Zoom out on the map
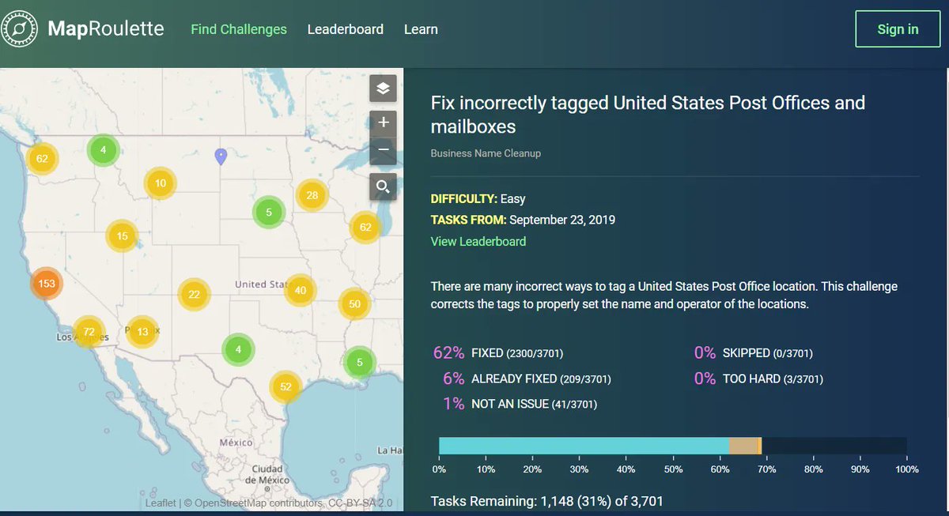This screenshot has width=949, height=516. (383, 149)
